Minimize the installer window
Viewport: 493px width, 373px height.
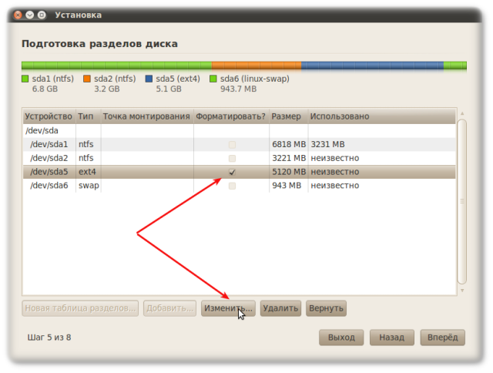[x=29, y=15]
